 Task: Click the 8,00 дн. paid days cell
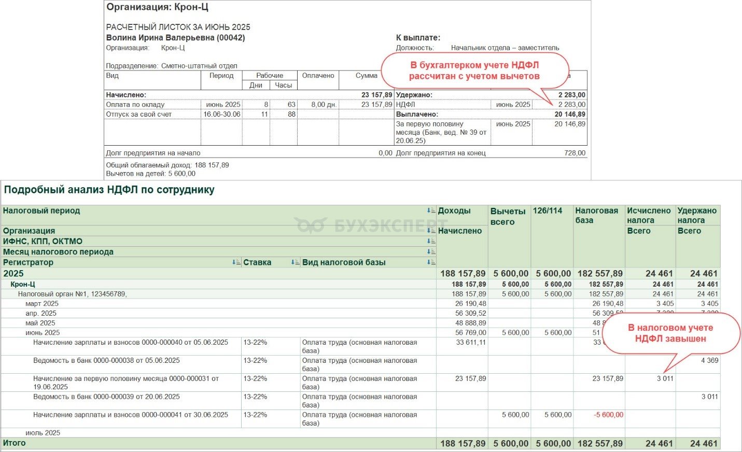[x=324, y=104]
